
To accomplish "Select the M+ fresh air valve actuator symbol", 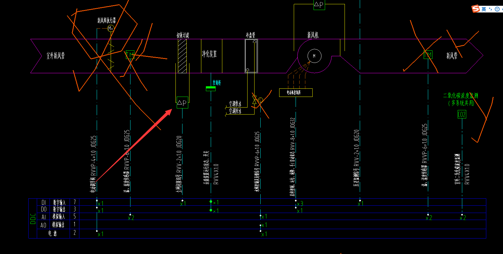I will [x=111, y=28].
